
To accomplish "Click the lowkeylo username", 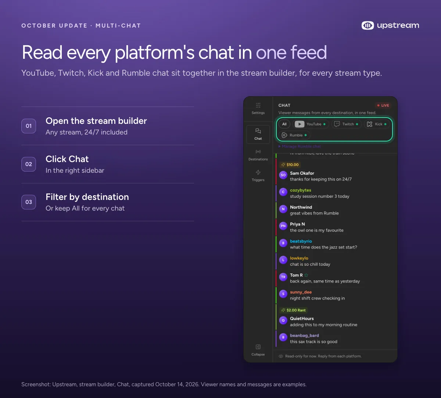I will [x=299, y=258].
